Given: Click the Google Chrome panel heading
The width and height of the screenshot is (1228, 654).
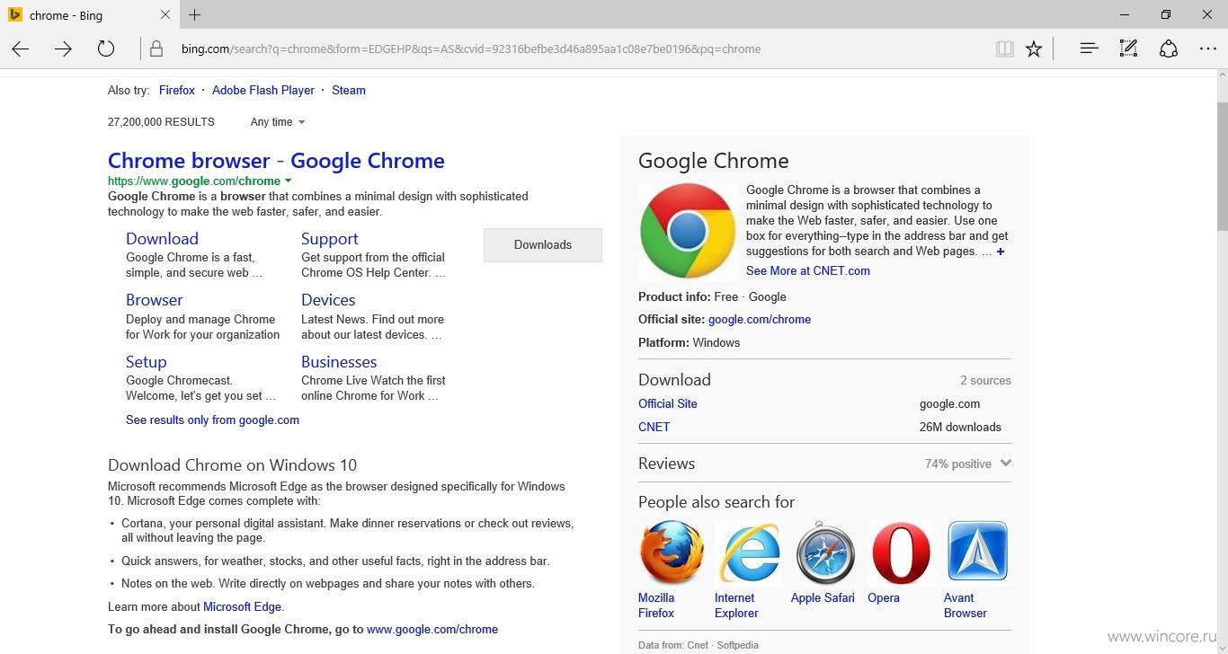Looking at the screenshot, I should [714, 162].
